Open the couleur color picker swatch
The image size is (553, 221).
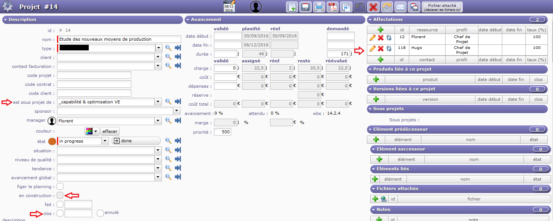click(x=92, y=131)
